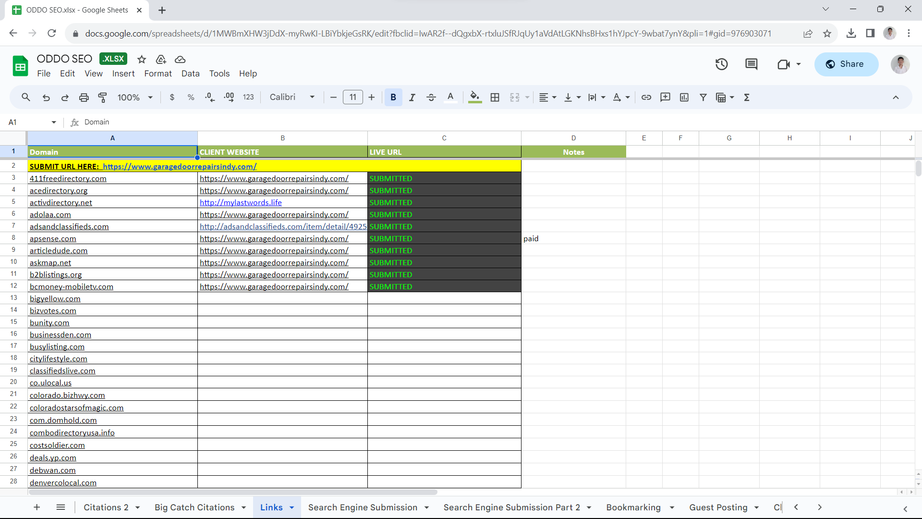Reload the browser page
The width and height of the screenshot is (922, 519).
pyautogui.click(x=52, y=33)
